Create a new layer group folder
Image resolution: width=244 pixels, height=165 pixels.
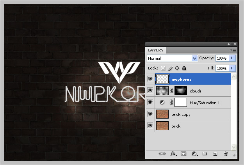(205, 154)
